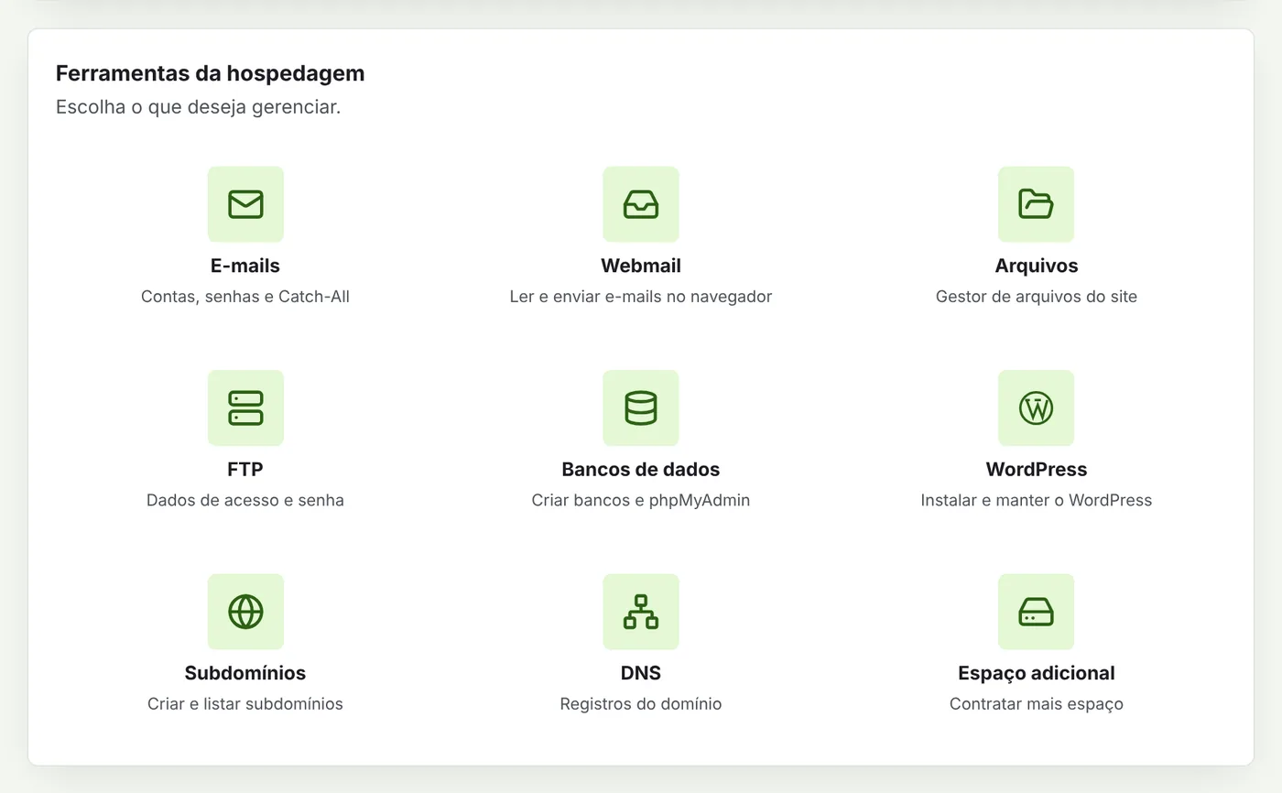Click 'Registros do domínio' description
Viewport: 1282px width, 793px height.
tap(641, 704)
